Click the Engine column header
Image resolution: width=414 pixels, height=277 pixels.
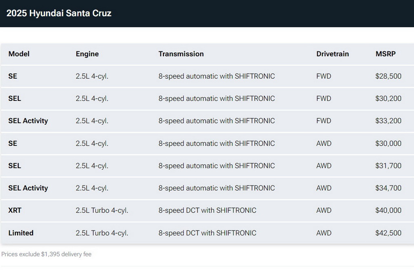[87, 54]
